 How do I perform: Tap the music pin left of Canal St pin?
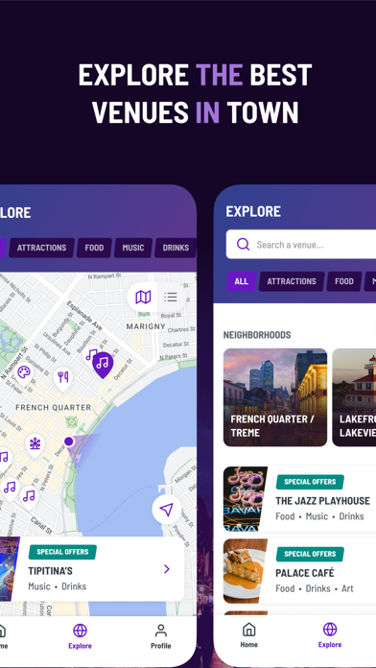pyautogui.click(x=10, y=489)
